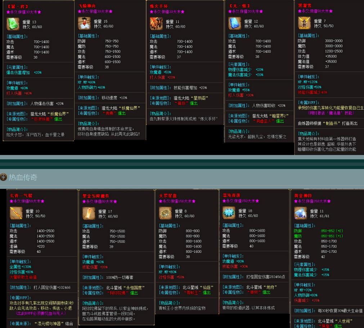Viewport: 364px width, 328px height.
Task: Select the 热血传奇 section header
Action: [x=21, y=177]
